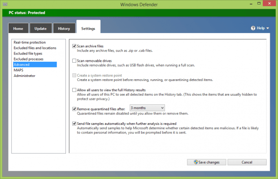Click 'Include any archive files' description text

tap(115, 51)
